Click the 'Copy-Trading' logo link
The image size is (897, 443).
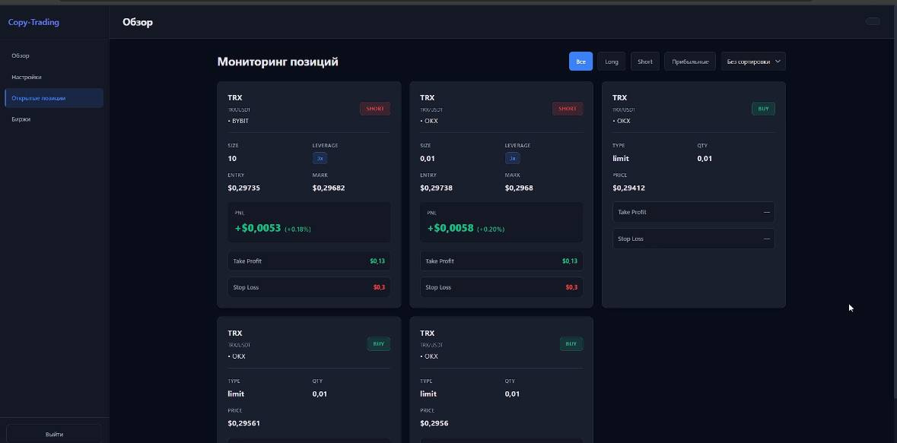[33, 22]
